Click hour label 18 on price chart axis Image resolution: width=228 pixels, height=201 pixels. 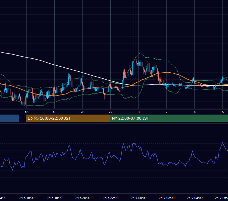55,112
